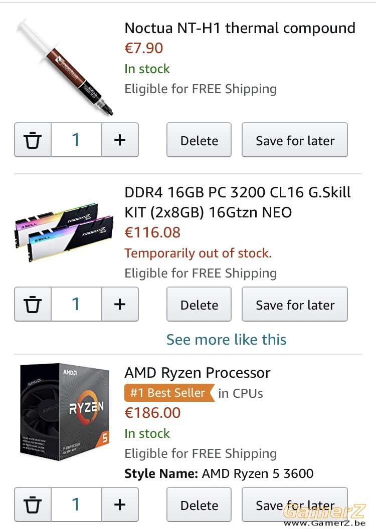
Task: Open the Ryzen 5 box product image
Action: pyautogui.click(x=65, y=412)
